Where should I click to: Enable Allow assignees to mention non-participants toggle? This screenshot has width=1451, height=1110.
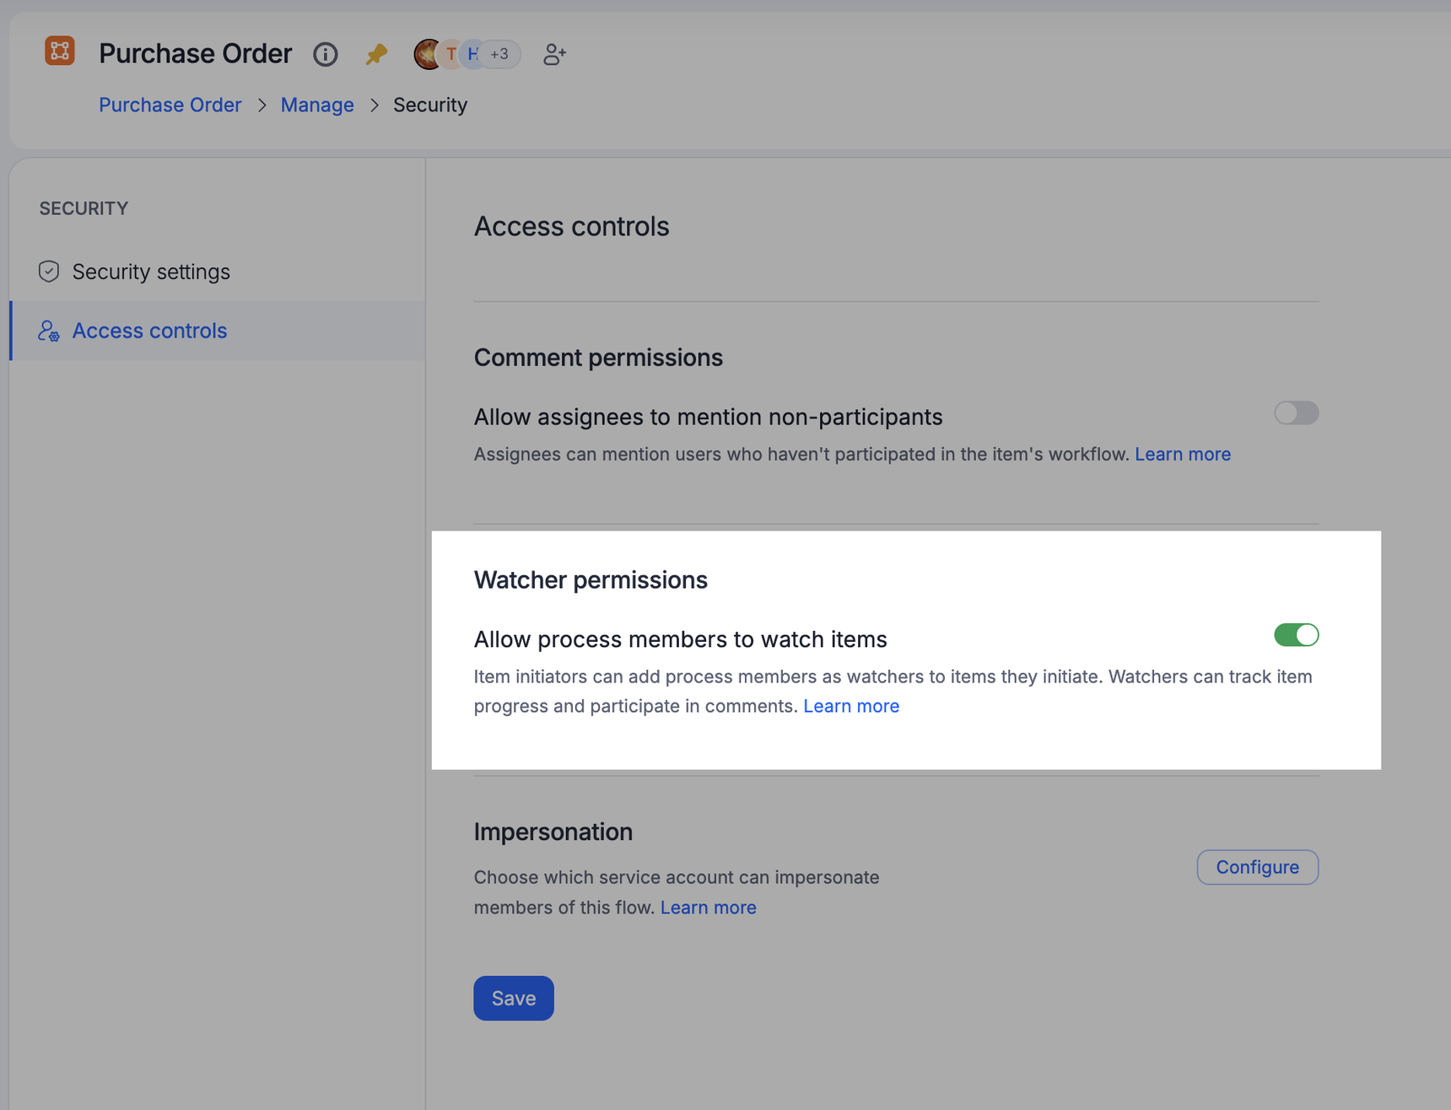(x=1296, y=413)
